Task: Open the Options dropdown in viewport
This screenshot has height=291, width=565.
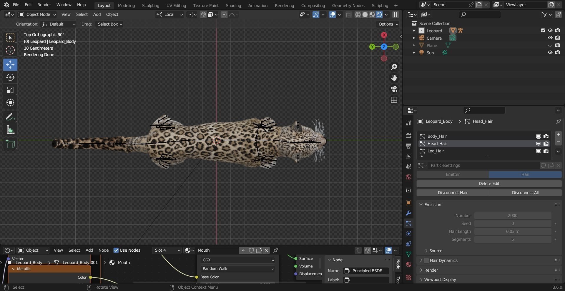Action: [388, 24]
